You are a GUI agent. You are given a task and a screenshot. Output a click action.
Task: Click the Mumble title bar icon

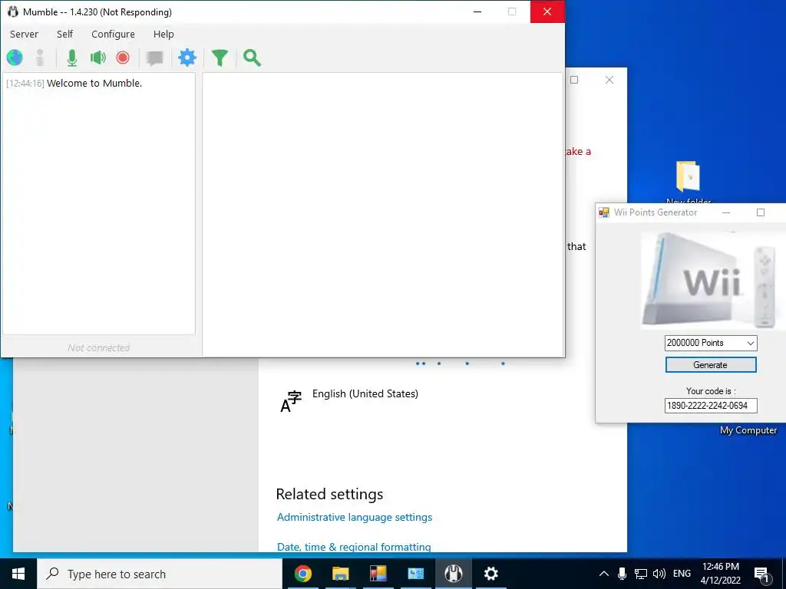(12, 12)
